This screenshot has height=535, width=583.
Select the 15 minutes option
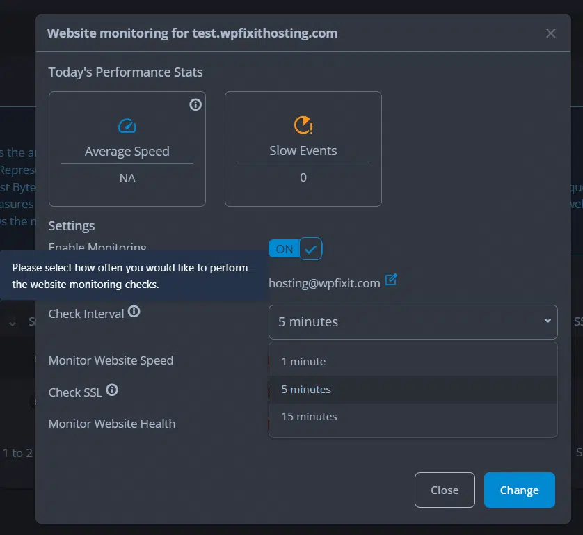413,417
